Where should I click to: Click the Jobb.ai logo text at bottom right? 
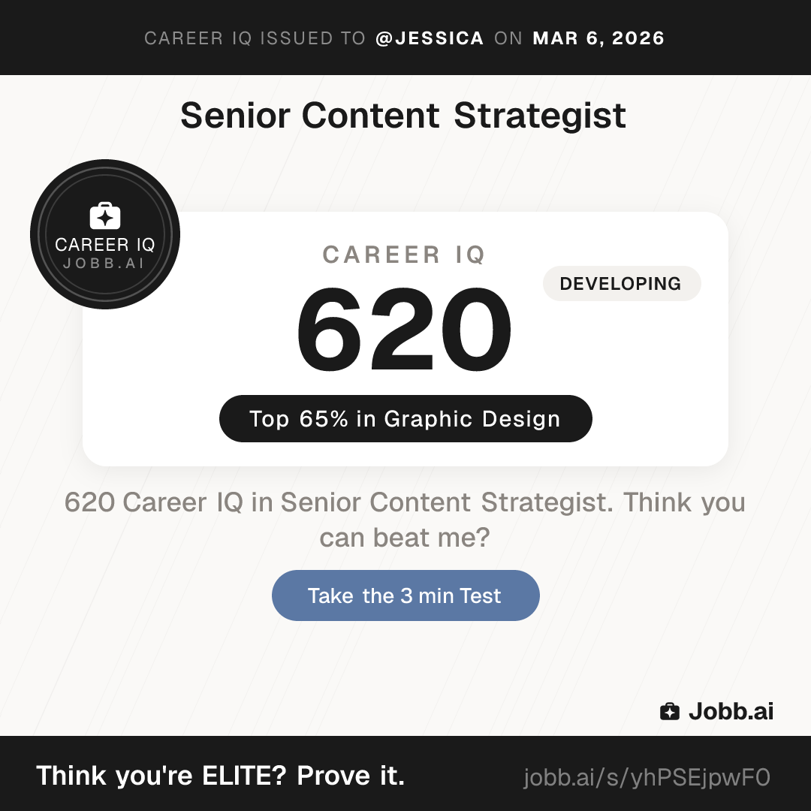click(x=731, y=711)
